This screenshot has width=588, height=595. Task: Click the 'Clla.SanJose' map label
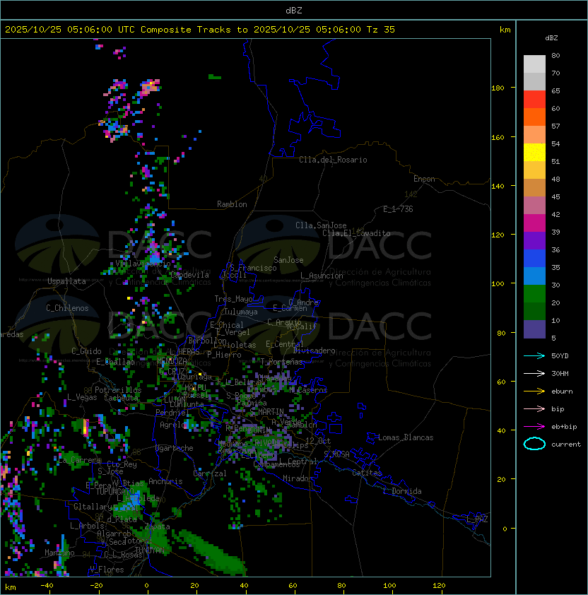point(321,225)
